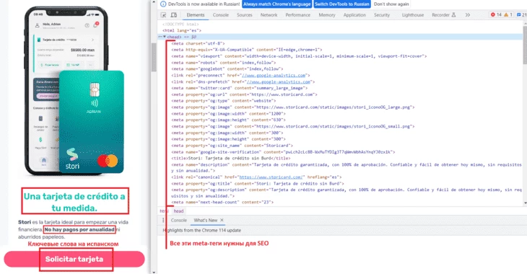This screenshot has width=527, height=274.
Task: Open the Lighthouse tab
Action: (413, 15)
